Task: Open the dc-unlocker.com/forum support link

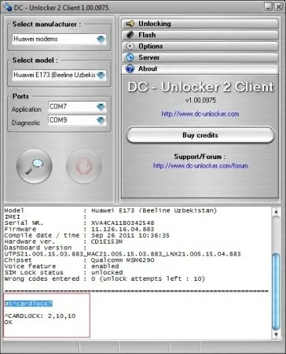Action: click(200, 166)
